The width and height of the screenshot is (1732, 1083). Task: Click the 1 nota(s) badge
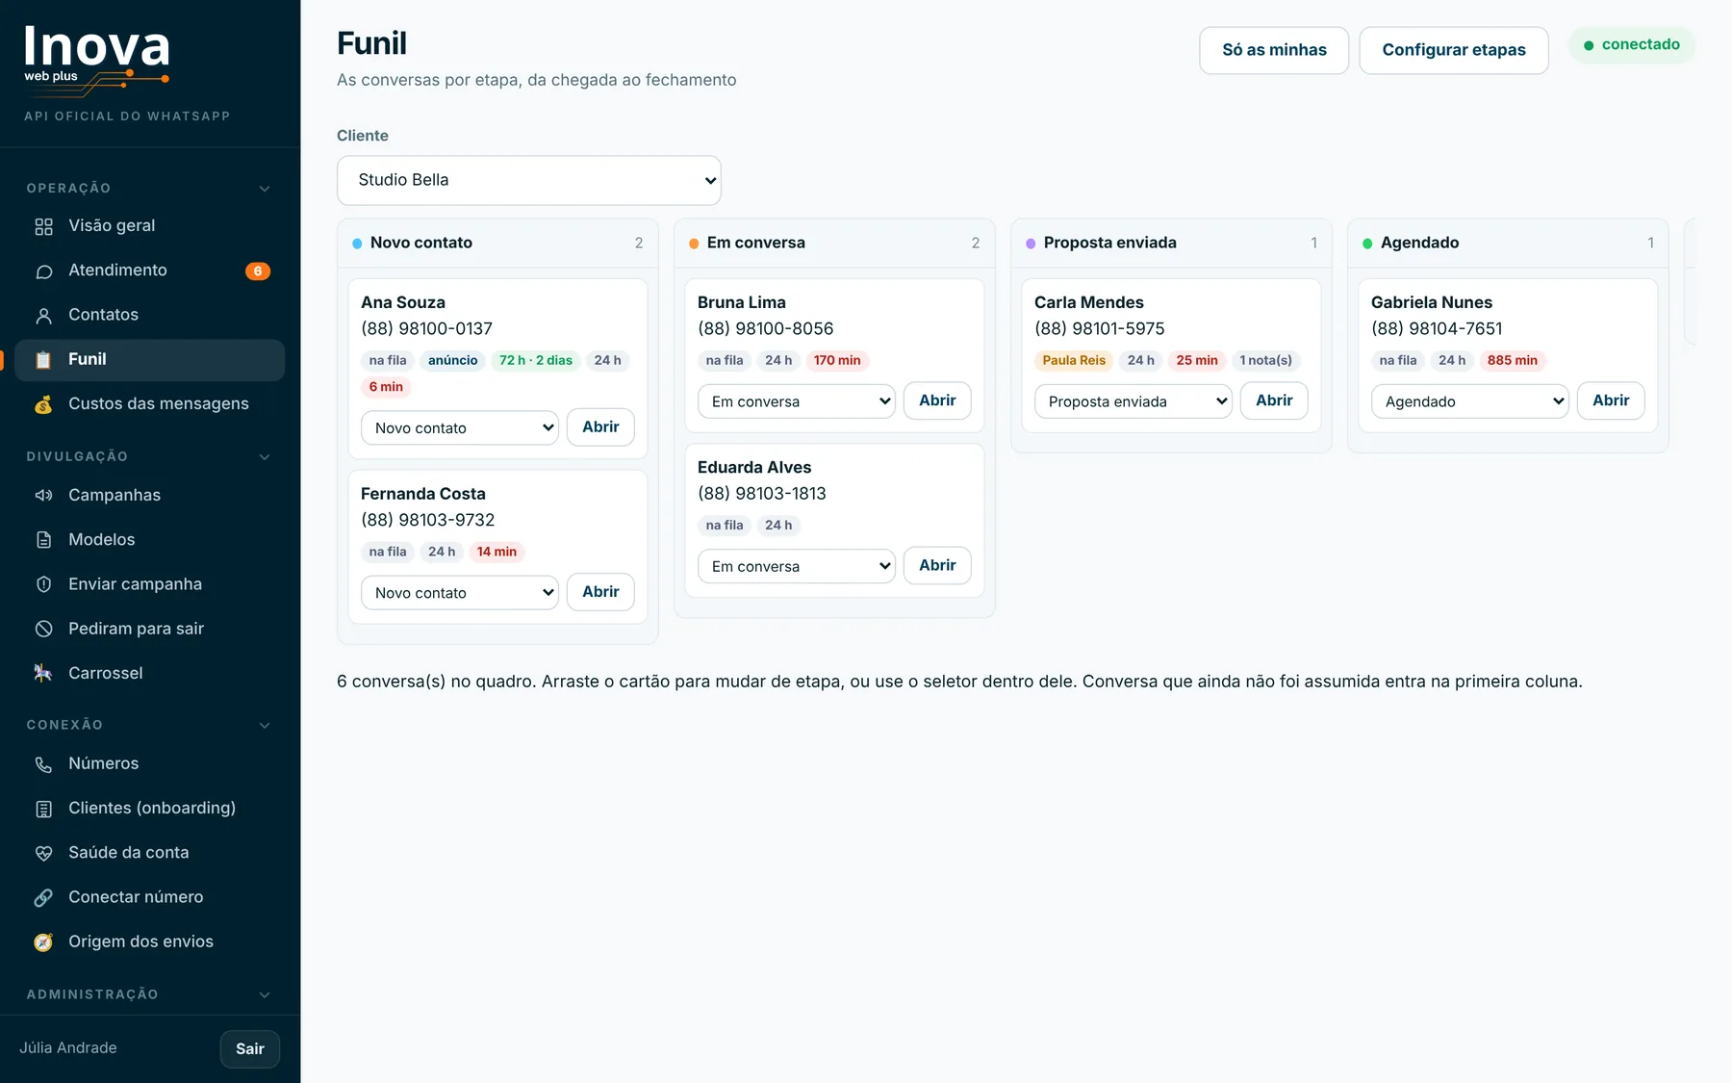point(1265,361)
